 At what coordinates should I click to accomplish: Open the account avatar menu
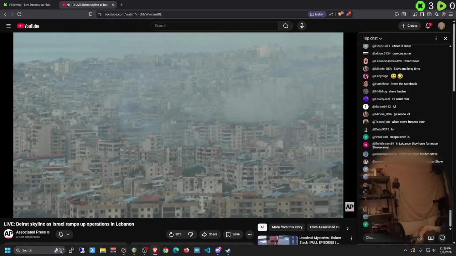441,26
